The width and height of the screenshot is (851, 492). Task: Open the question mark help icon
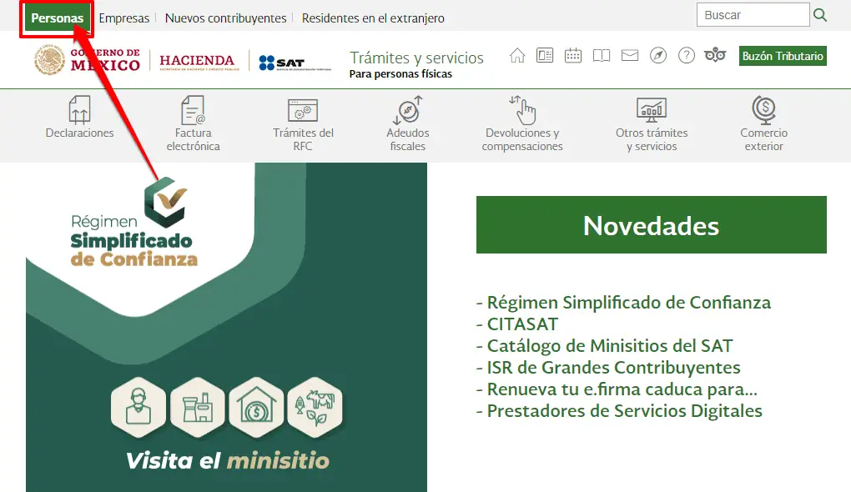click(687, 55)
